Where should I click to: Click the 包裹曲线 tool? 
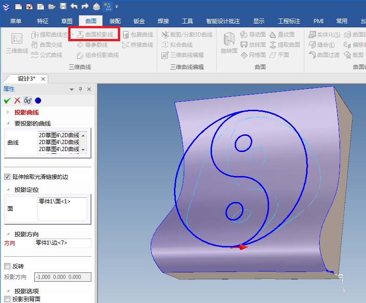tap(138, 35)
